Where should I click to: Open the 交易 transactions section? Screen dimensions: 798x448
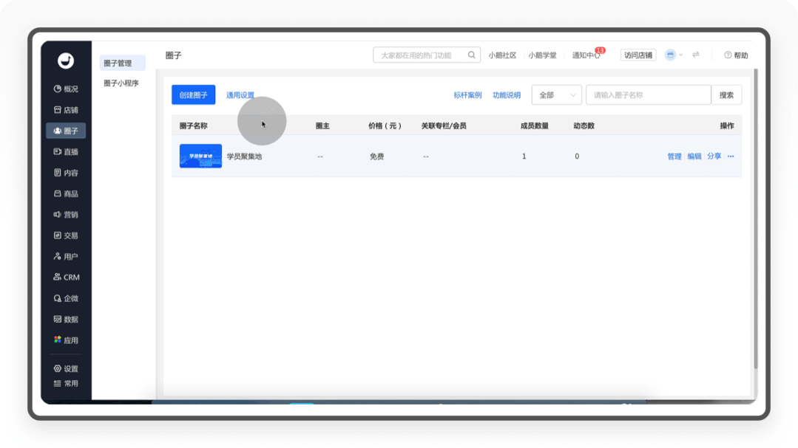point(66,235)
